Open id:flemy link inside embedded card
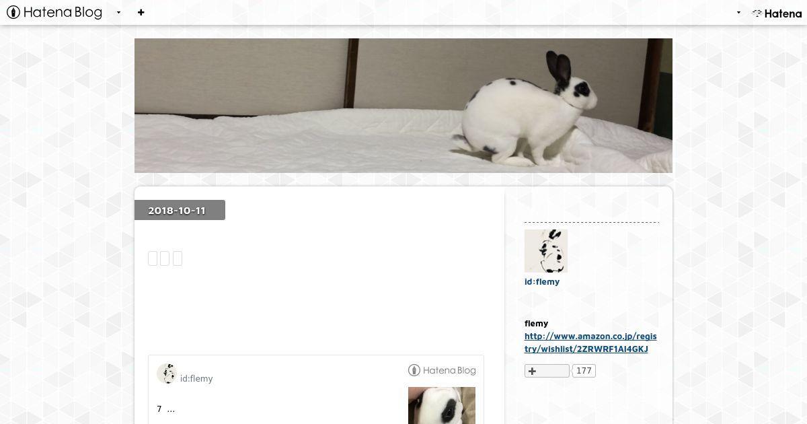 click(x=196, y=378)
